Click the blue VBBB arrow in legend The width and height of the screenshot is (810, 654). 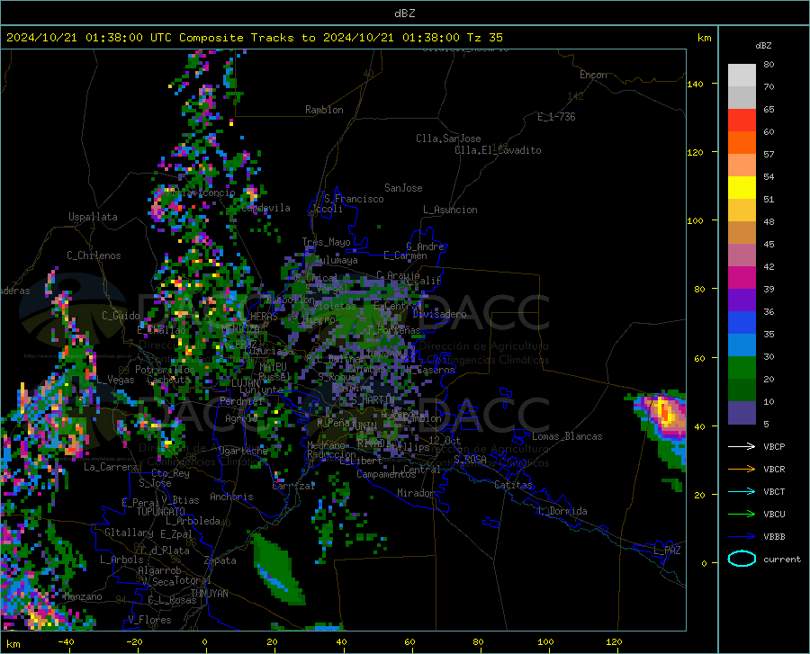(x=742, y=536)
